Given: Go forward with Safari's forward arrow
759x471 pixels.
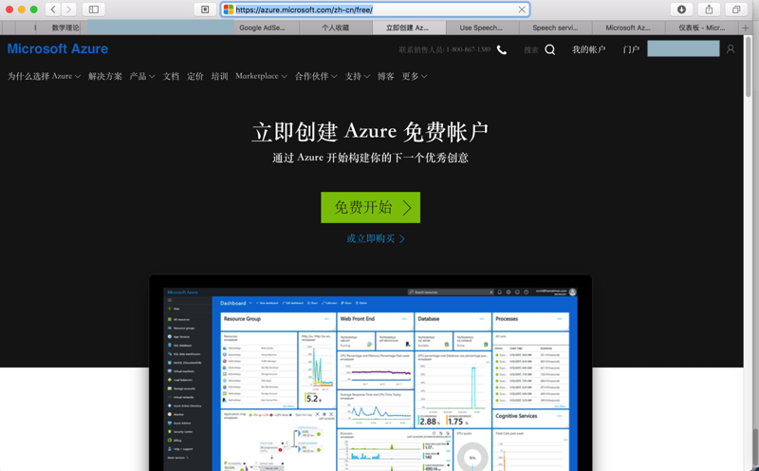Looking at the screenshot, I should (x=68, y=9).
